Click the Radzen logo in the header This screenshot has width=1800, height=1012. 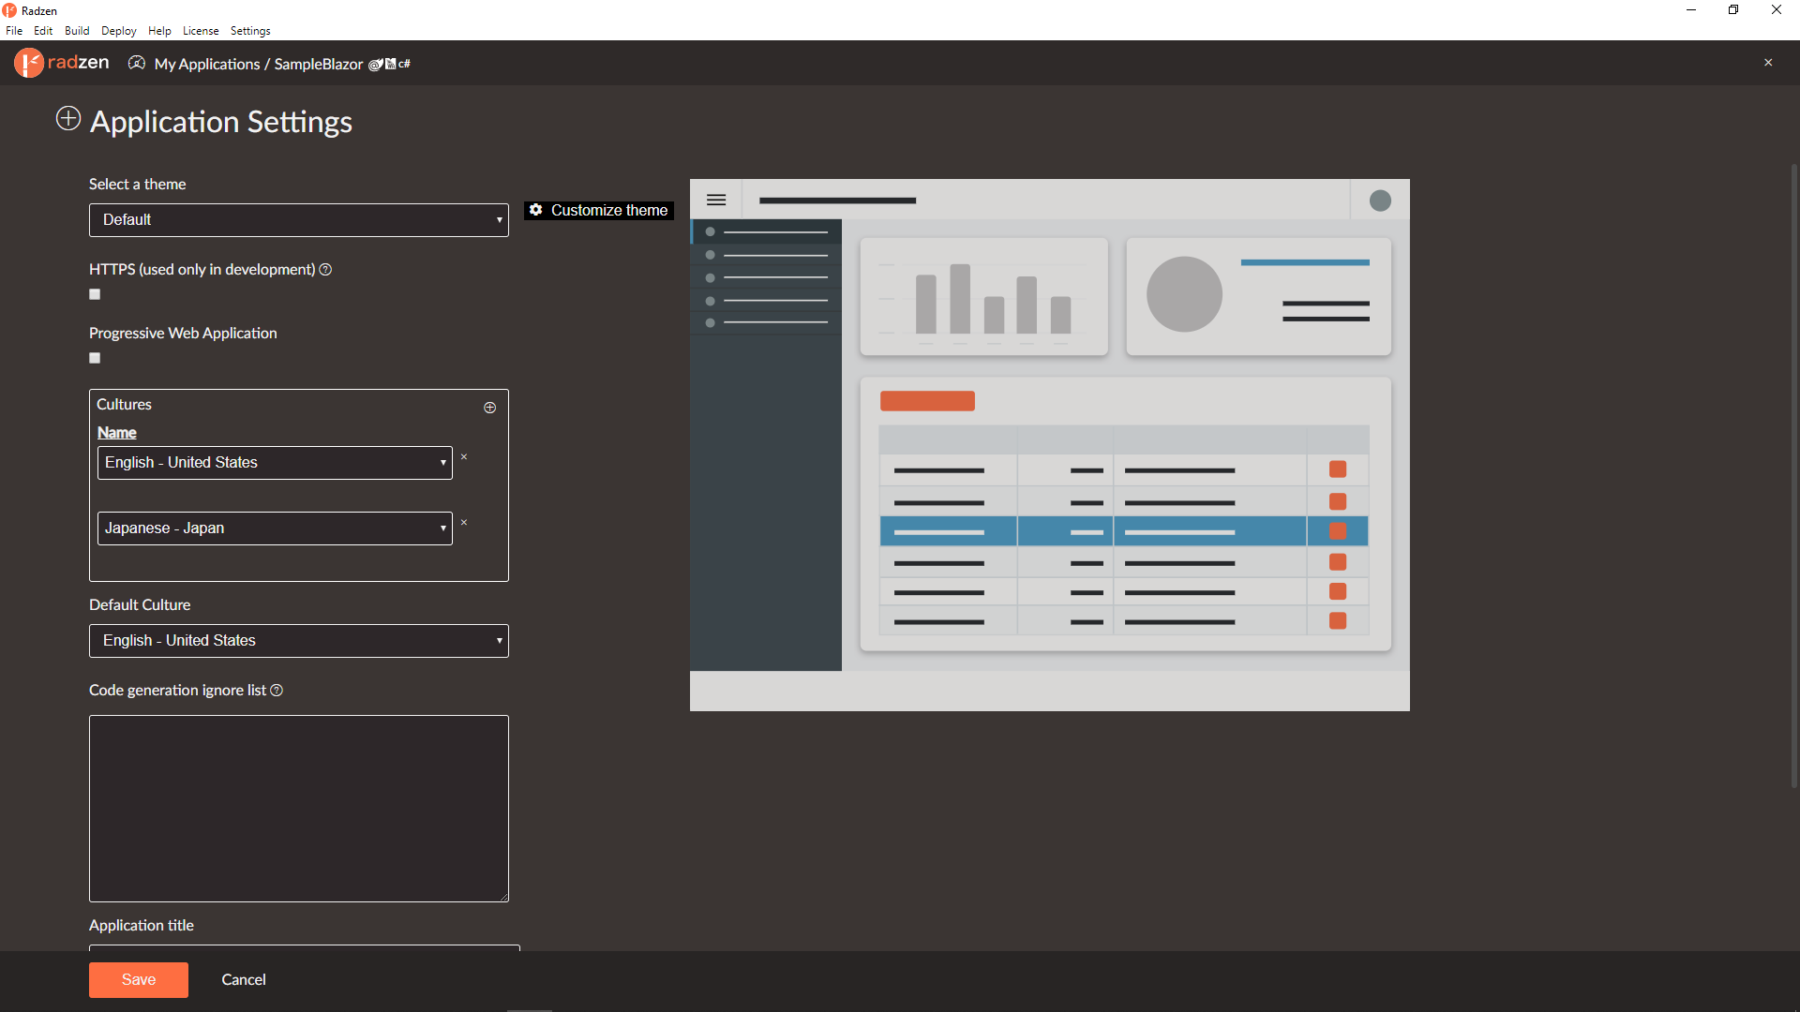(x=62, y=63)
